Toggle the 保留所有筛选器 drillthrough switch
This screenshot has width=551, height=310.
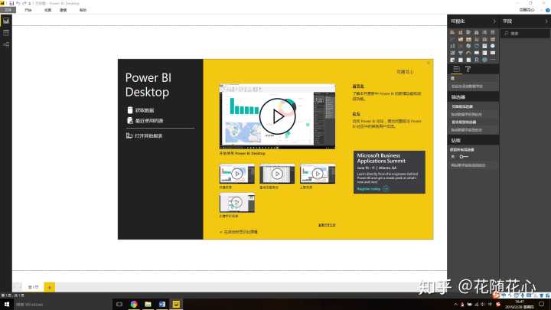pyautogui.click(x=463, y=155)
